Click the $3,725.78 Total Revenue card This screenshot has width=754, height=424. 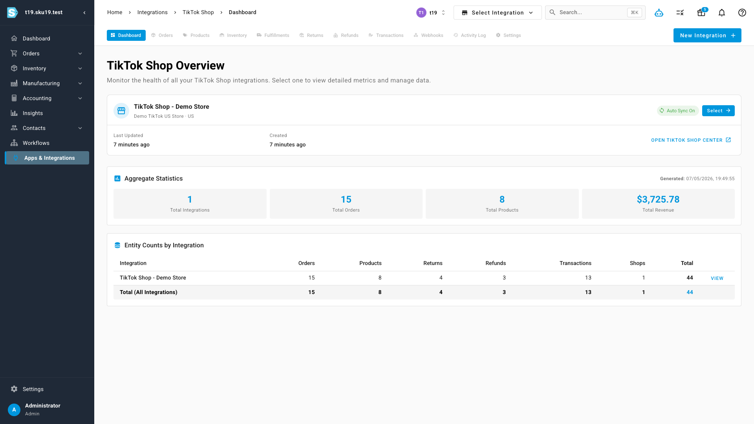(x=658, y=204)
